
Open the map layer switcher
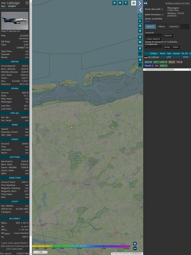(134, 3)
